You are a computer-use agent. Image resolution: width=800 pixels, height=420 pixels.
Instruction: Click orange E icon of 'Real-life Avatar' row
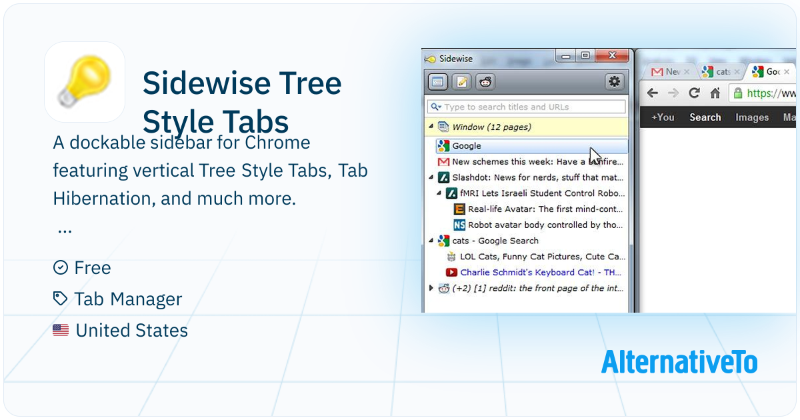459,209
